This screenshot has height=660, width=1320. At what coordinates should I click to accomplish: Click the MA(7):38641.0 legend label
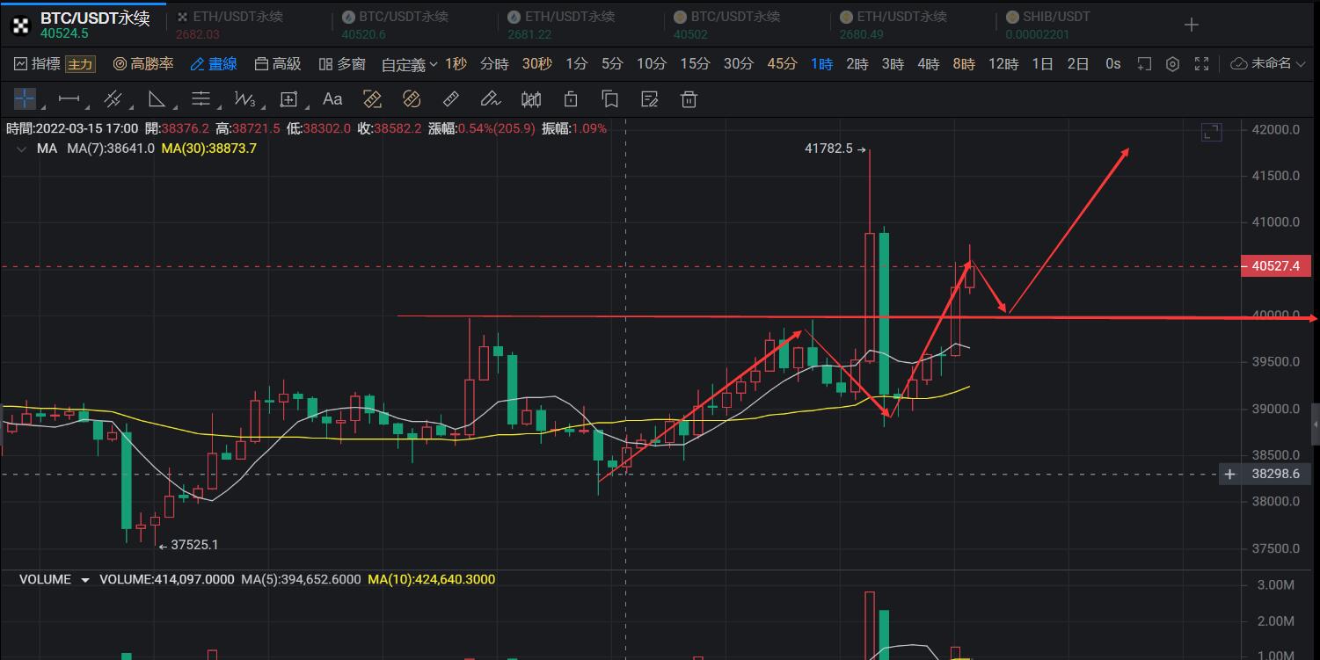[x=111, y=149]
